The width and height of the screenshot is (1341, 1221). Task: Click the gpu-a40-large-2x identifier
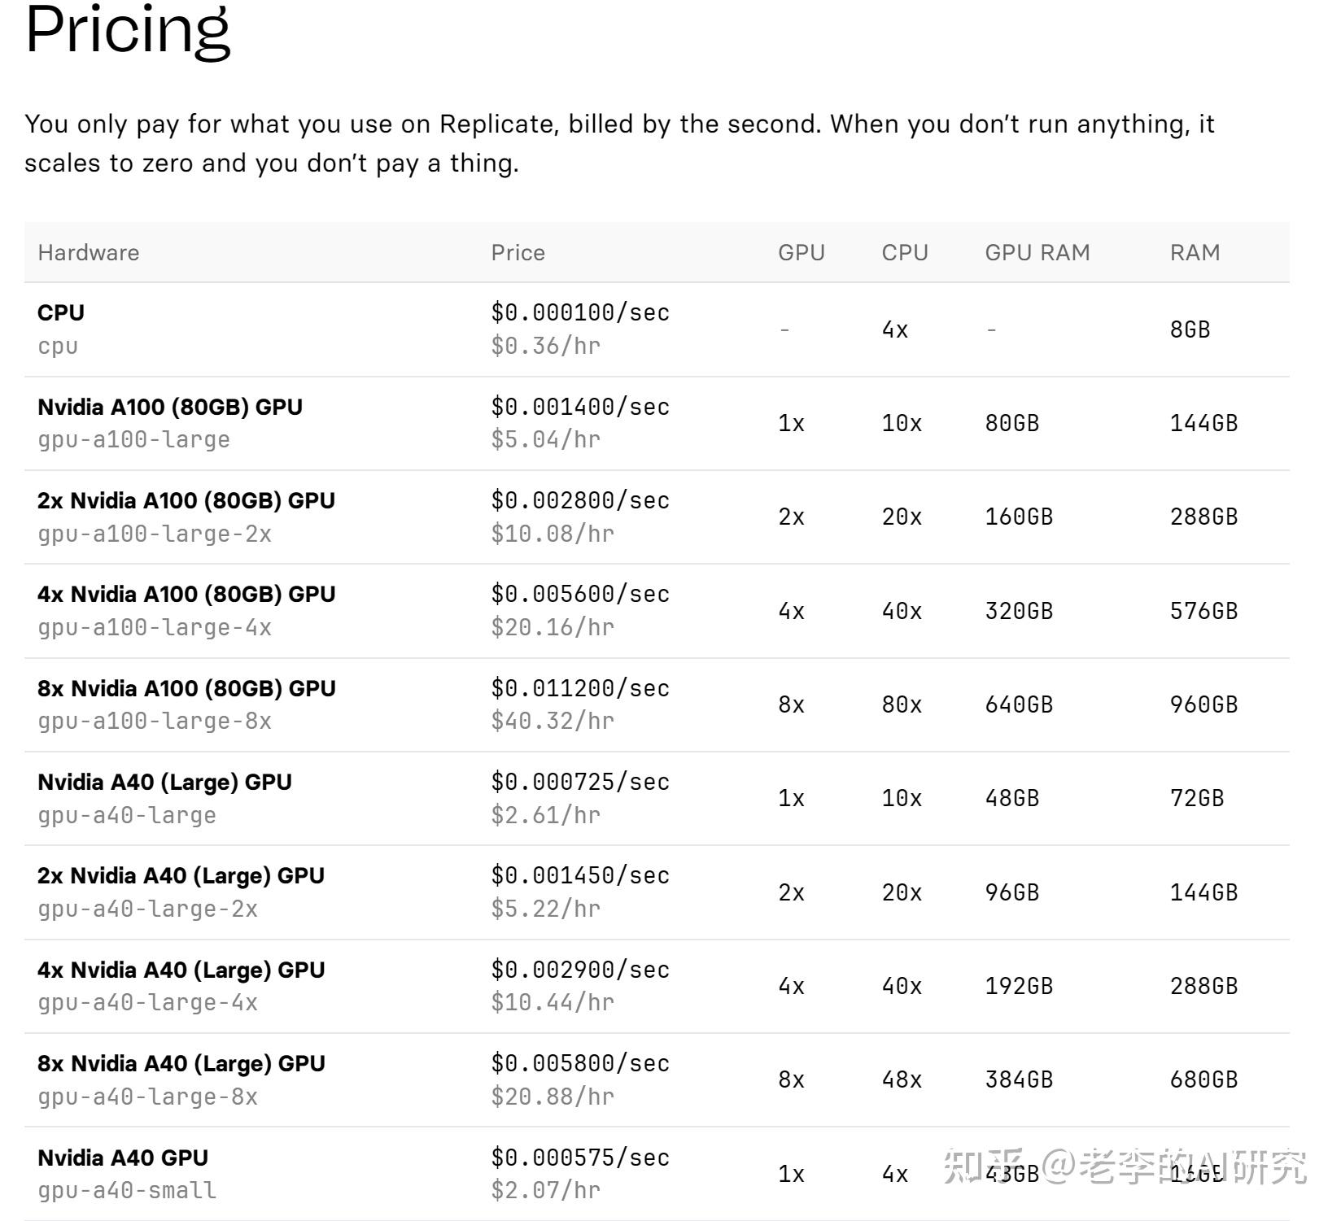(147, 909)
